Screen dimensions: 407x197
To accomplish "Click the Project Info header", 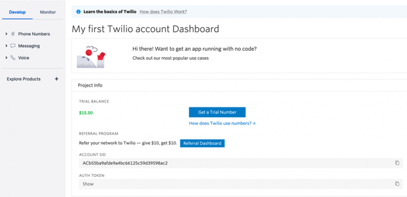I will (x=90, y=85).
